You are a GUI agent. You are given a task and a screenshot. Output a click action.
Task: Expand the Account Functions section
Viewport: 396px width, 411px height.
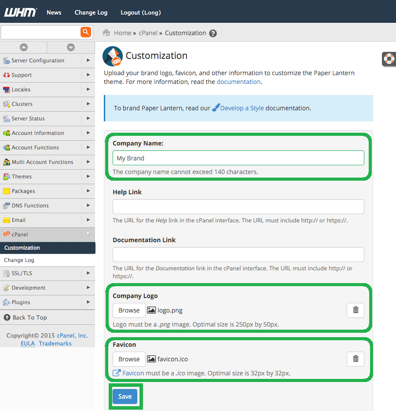point(88,148)
